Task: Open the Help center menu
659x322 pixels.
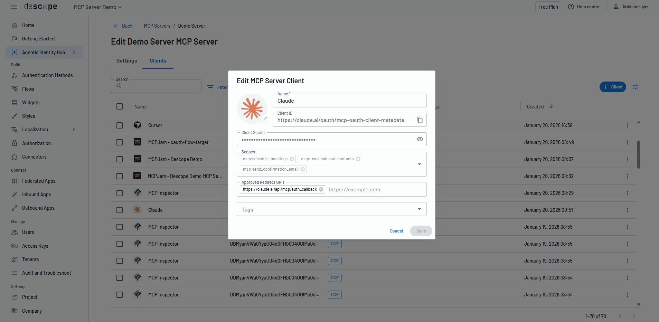Action: tap(584, 7)
